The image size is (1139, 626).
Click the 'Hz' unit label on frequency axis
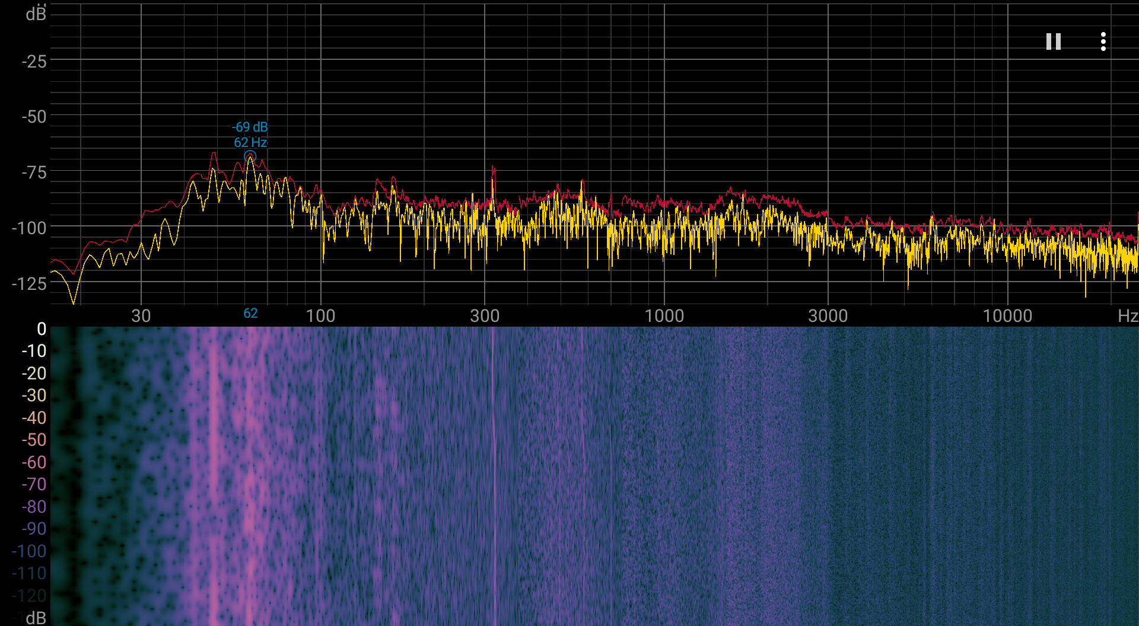pos(1127,315)
